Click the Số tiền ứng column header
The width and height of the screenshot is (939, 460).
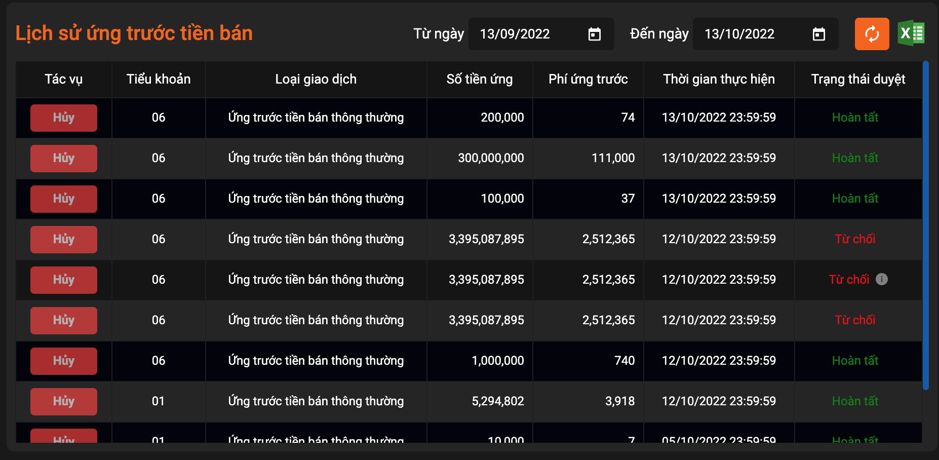click(479, 79)
